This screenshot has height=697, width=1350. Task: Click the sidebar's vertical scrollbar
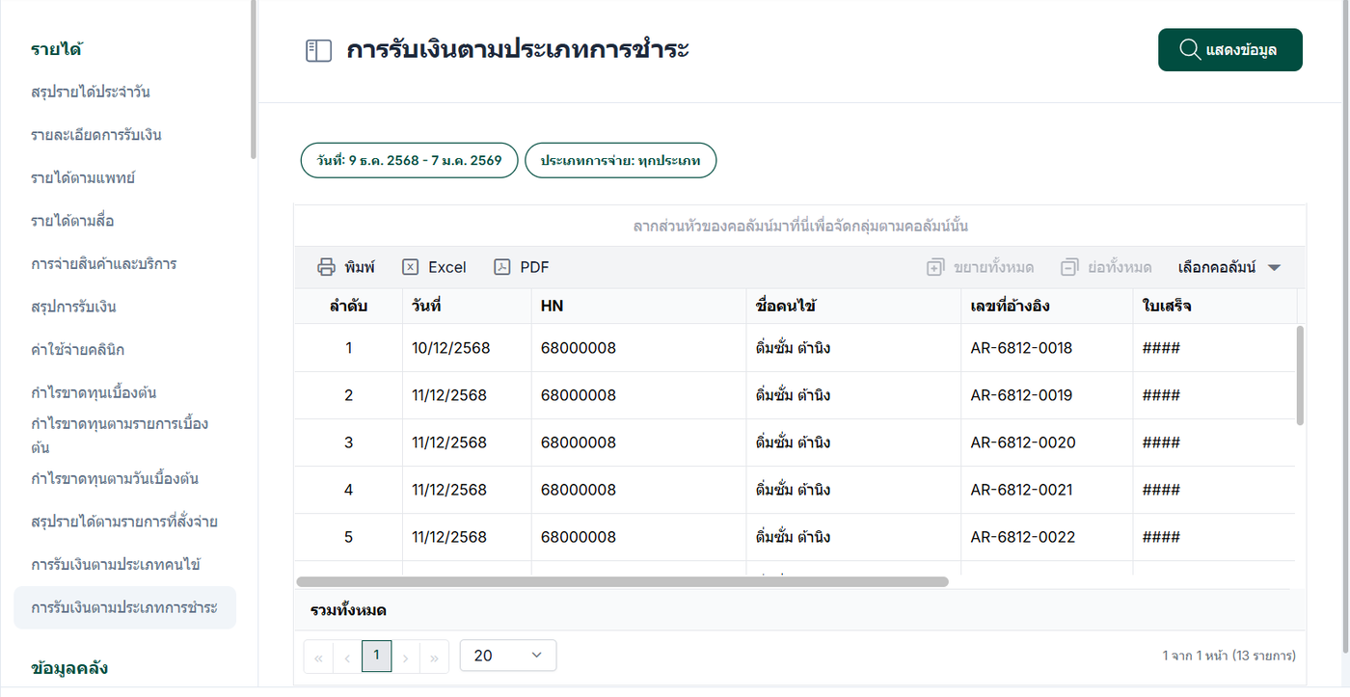tap(254, 79)
